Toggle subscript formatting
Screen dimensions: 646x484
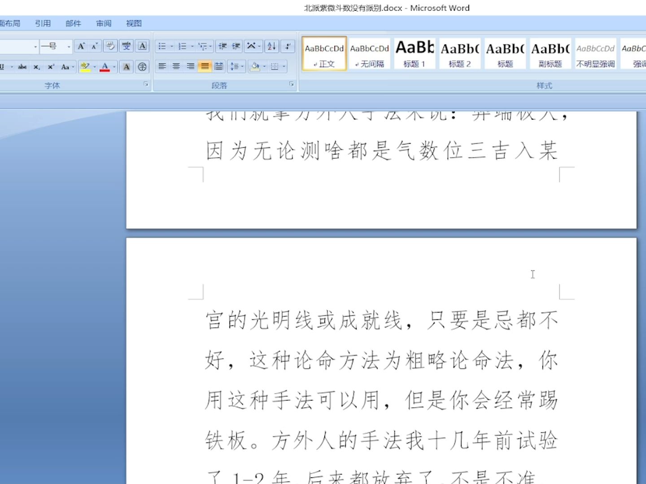point(37,67)
